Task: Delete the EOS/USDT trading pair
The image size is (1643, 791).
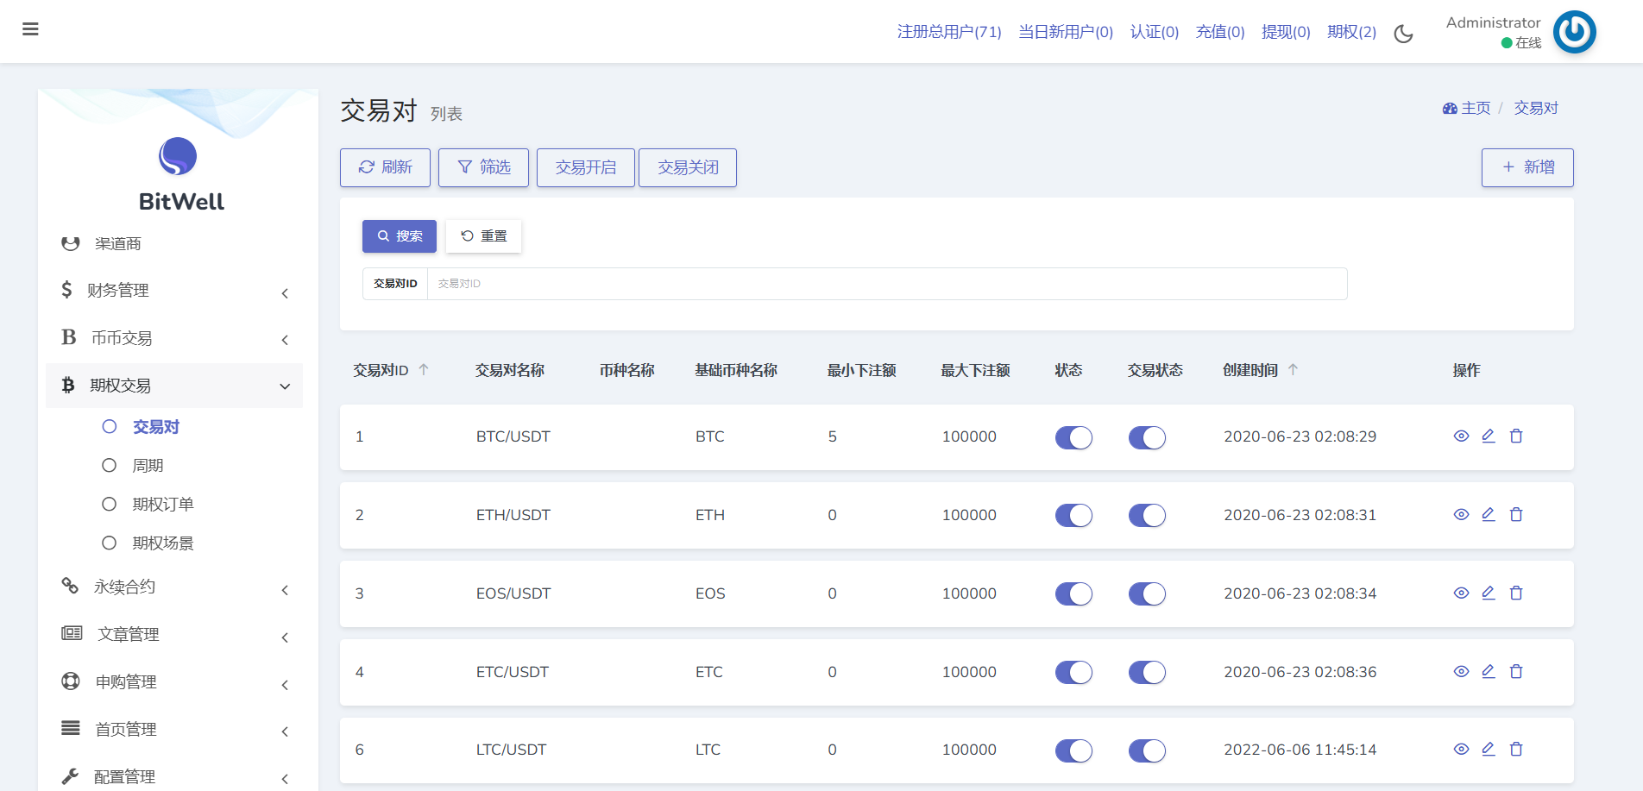Action: pos(1516,593)
